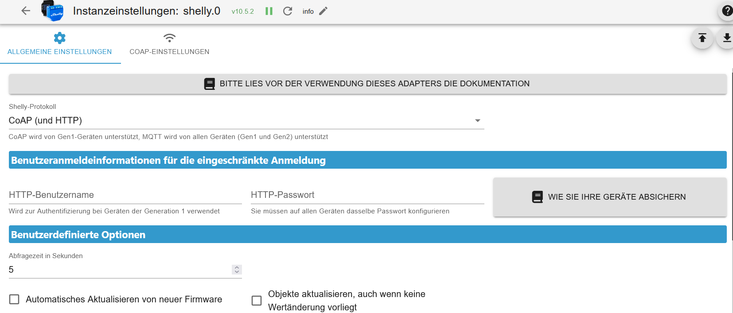
Task: Click the download configuration icon
Action: (727, 38)
